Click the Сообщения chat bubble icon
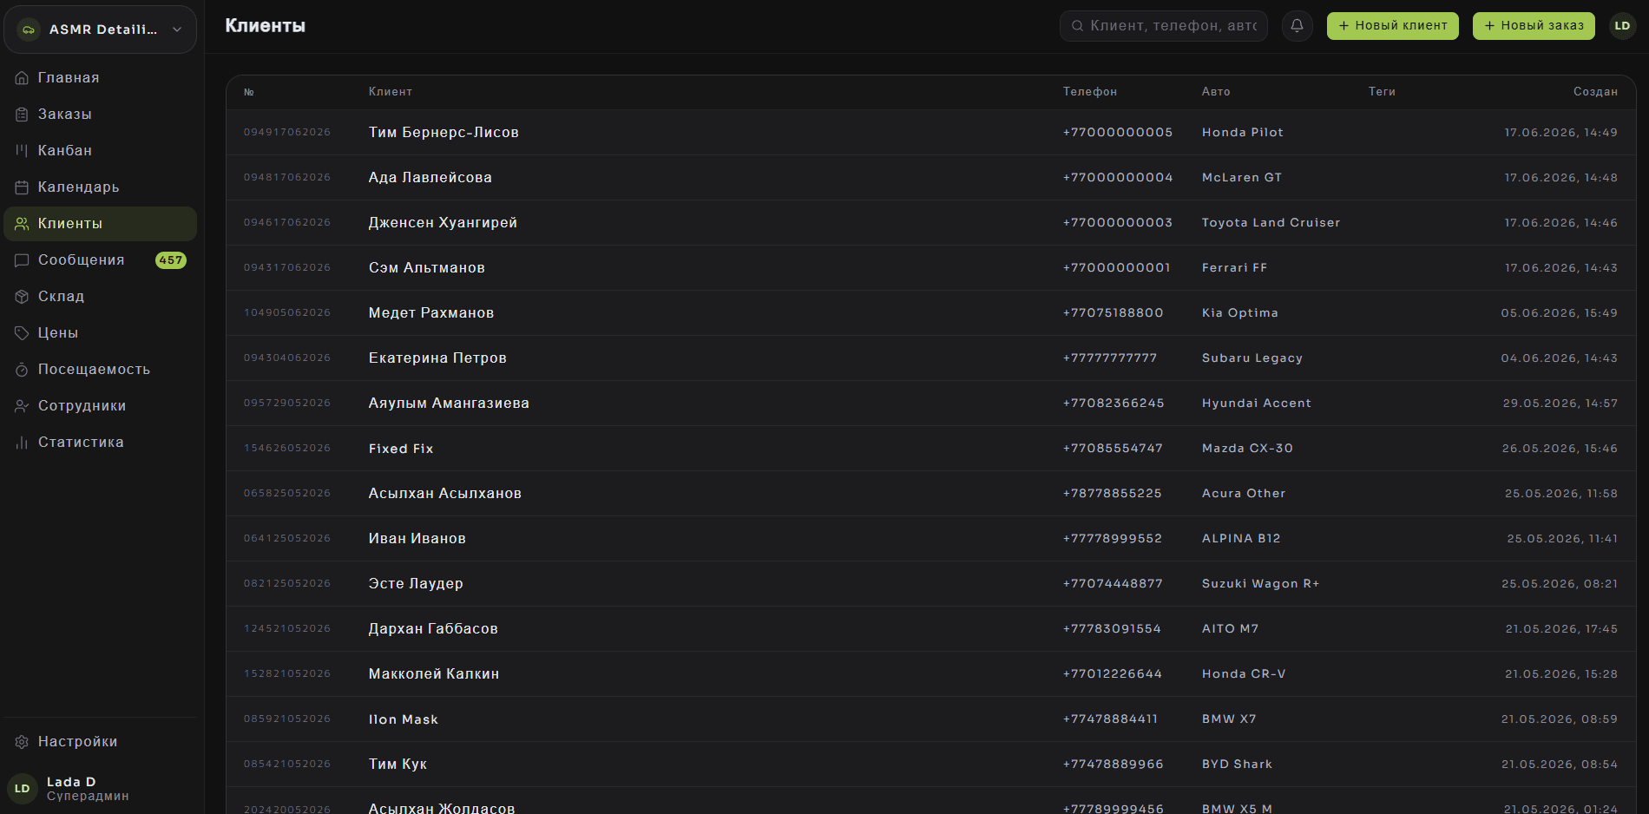Image resolution: width=1649 pixels, height=814 pixels. [x=22, y=260]
